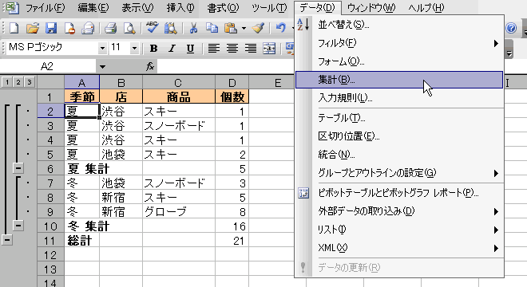Open the ヘルプ menu
The image size is (527, 287).
click(426, 7)
